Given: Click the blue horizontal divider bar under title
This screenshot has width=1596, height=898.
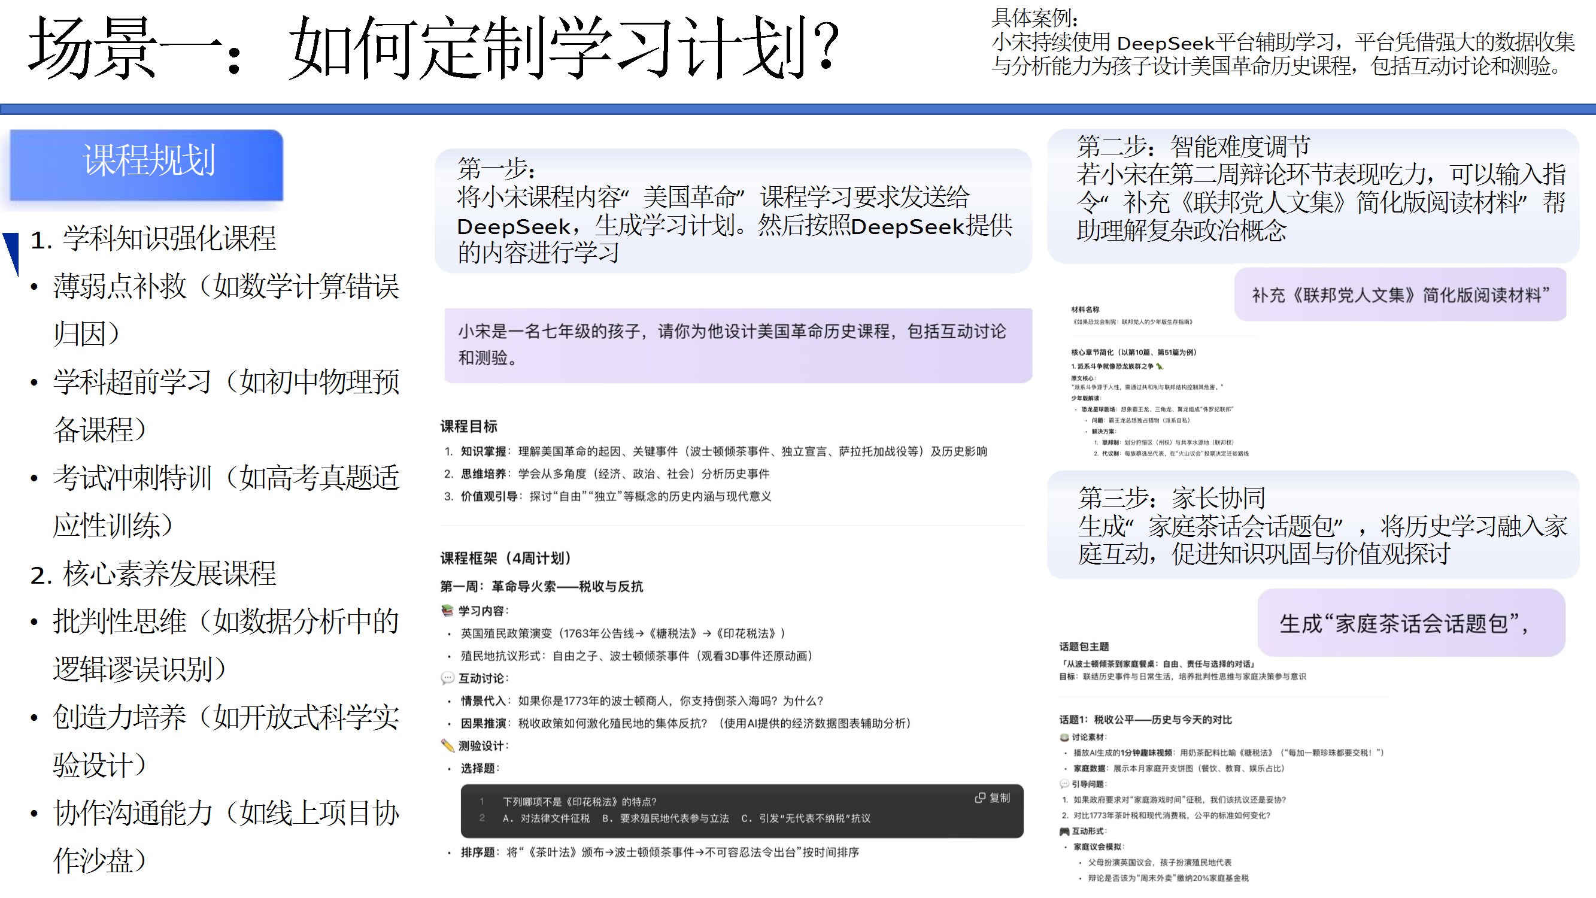Looking at the screenshot, I should (x=798, y=109).
